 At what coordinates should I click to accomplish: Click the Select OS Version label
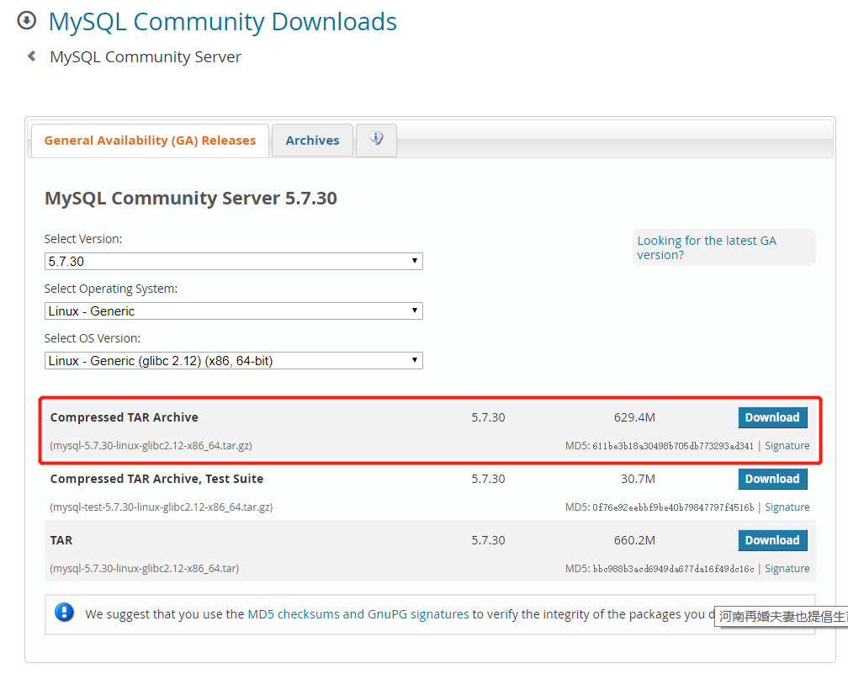tap(93, 338)
